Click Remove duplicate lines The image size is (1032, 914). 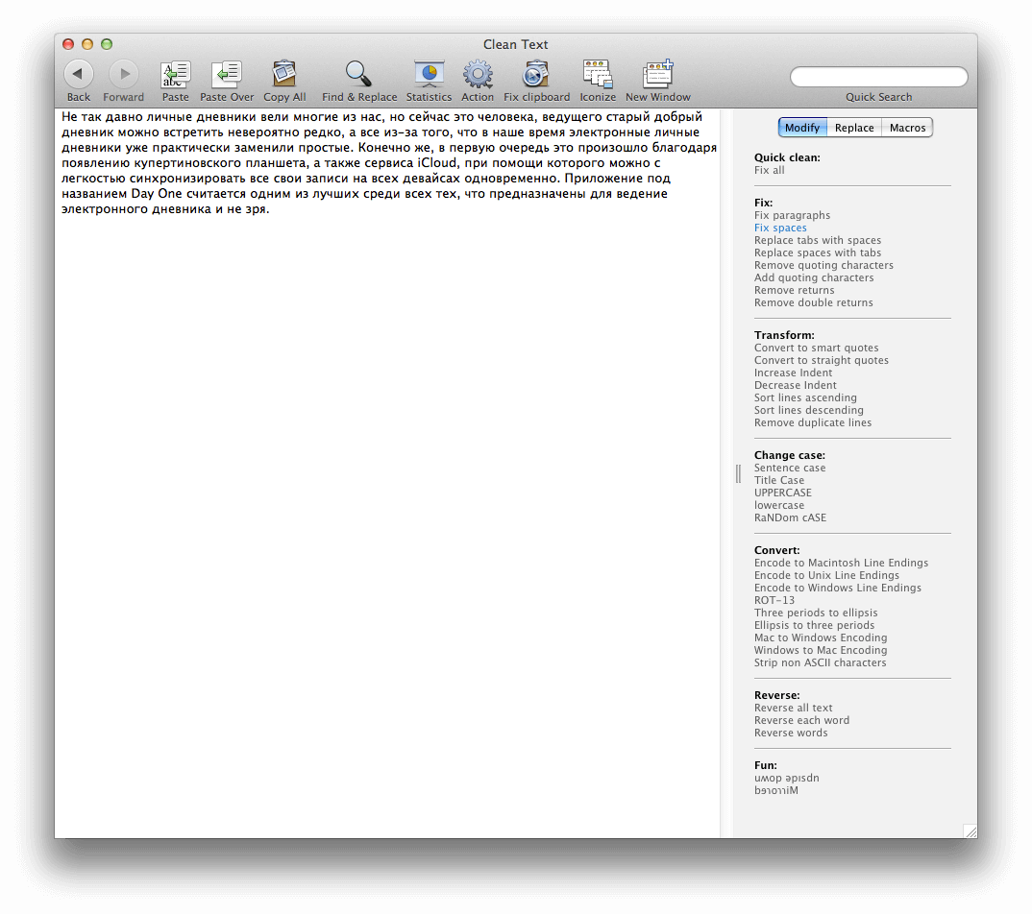tap(813, 422)
